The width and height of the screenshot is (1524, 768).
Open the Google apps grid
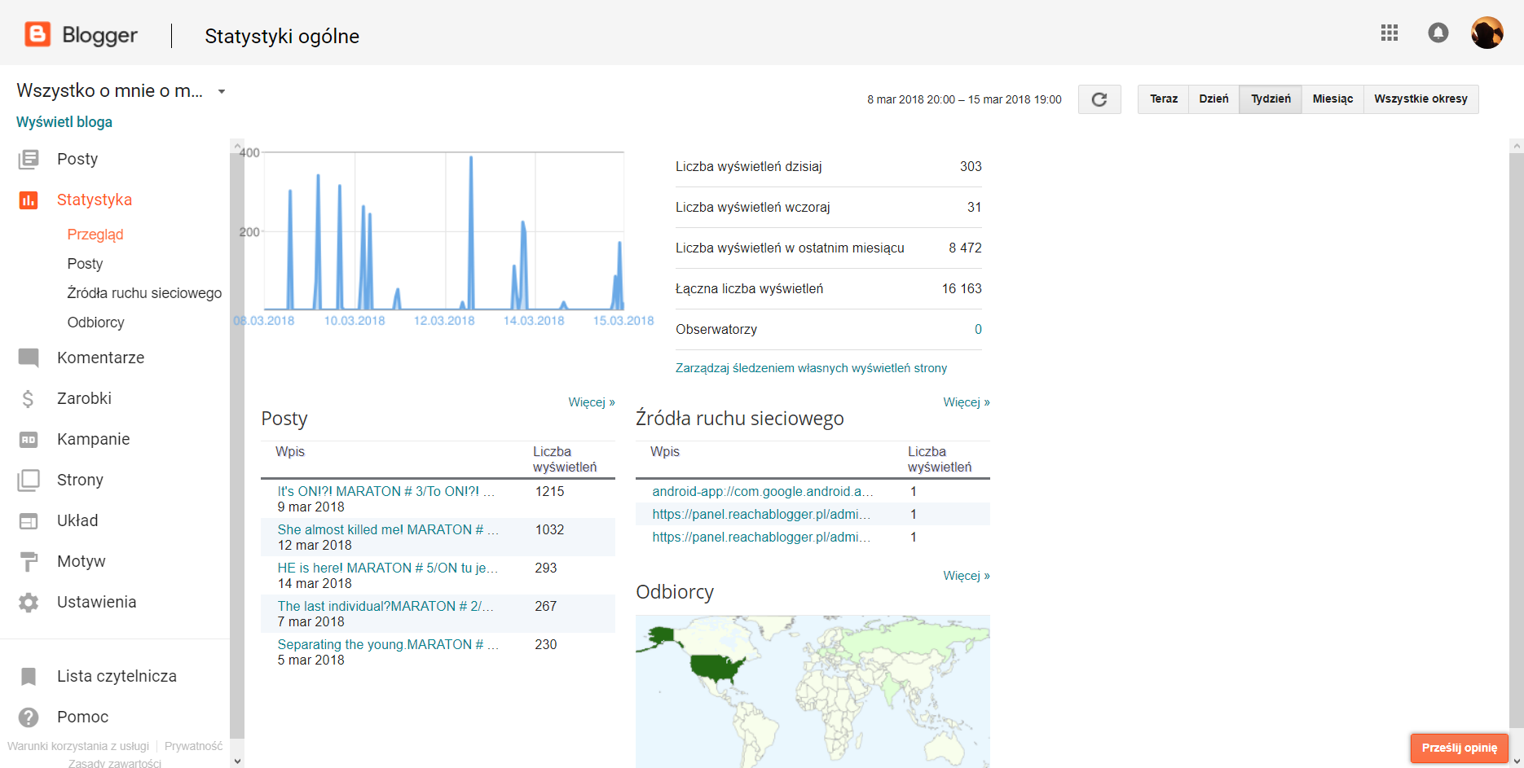pyautogui.click(x=1390, y=33)
